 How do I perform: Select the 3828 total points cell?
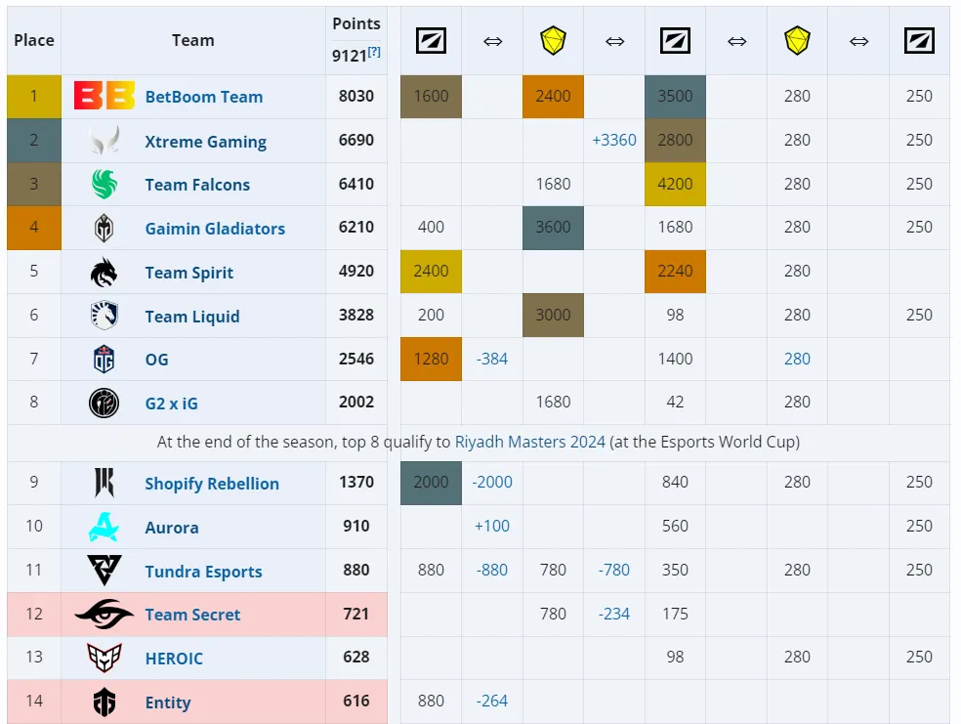point(356,315)
